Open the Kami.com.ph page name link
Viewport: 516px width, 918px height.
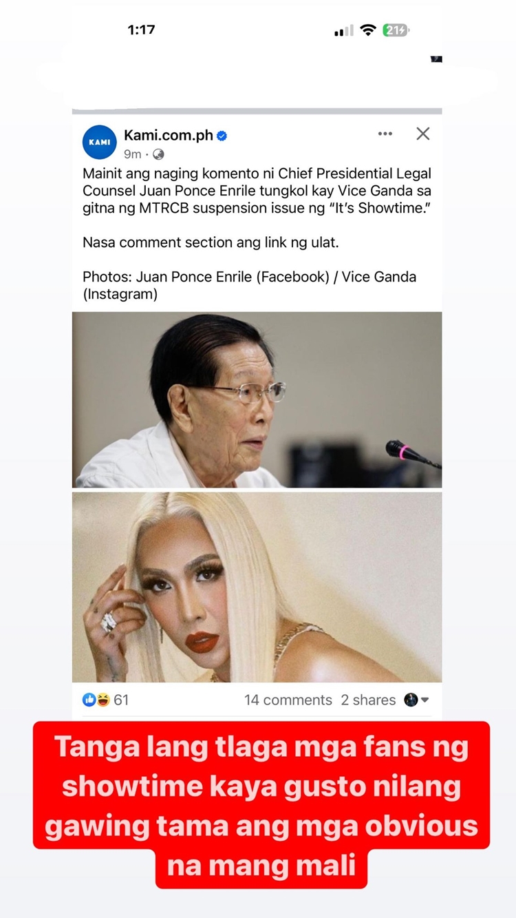click(x=169, y=135)
